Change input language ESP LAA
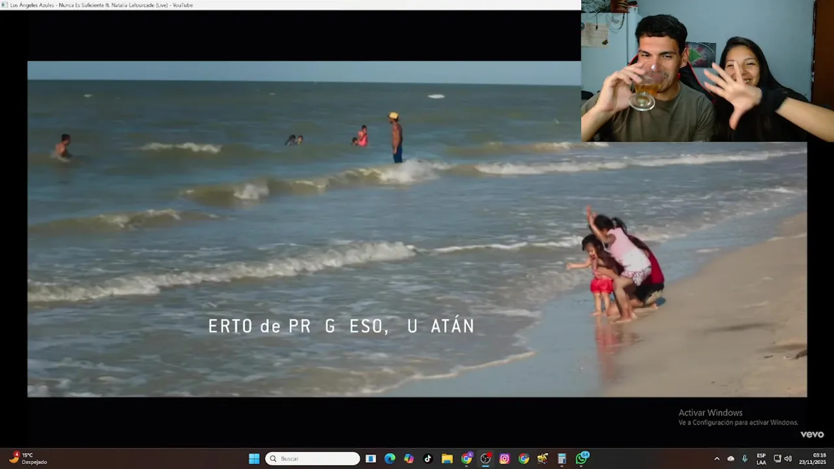 761,459
